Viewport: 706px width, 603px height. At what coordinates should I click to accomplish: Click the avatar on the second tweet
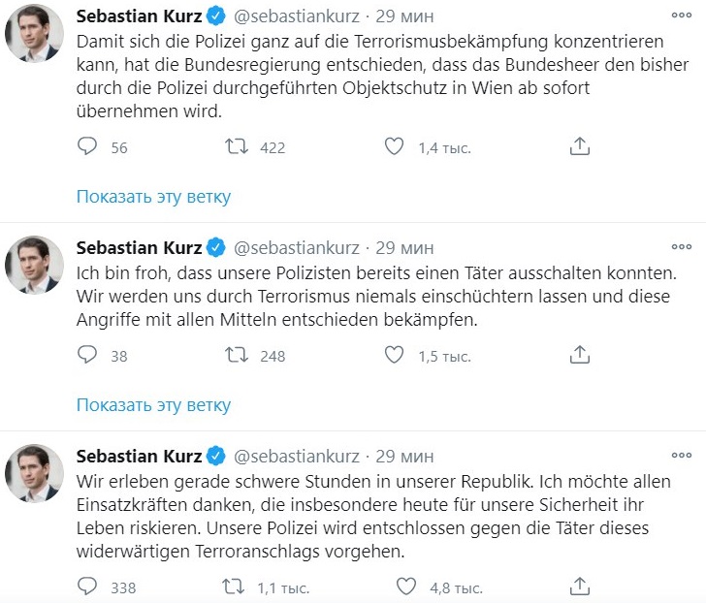35,266
